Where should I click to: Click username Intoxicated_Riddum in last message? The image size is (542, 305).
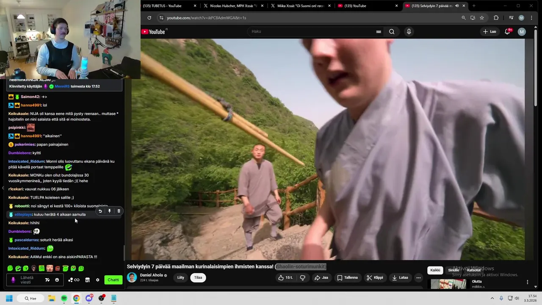26,248
